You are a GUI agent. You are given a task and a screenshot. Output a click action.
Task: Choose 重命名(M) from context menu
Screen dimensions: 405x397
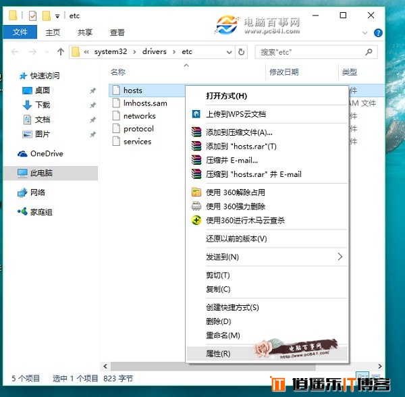click(267, 336)
